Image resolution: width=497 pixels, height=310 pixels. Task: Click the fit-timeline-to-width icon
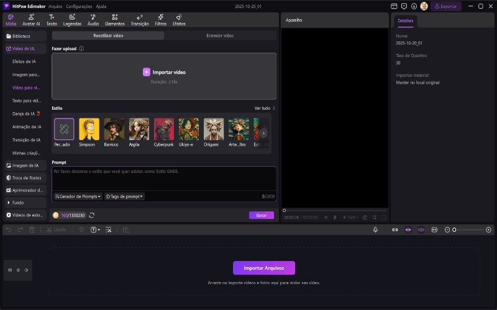[434, 229]
